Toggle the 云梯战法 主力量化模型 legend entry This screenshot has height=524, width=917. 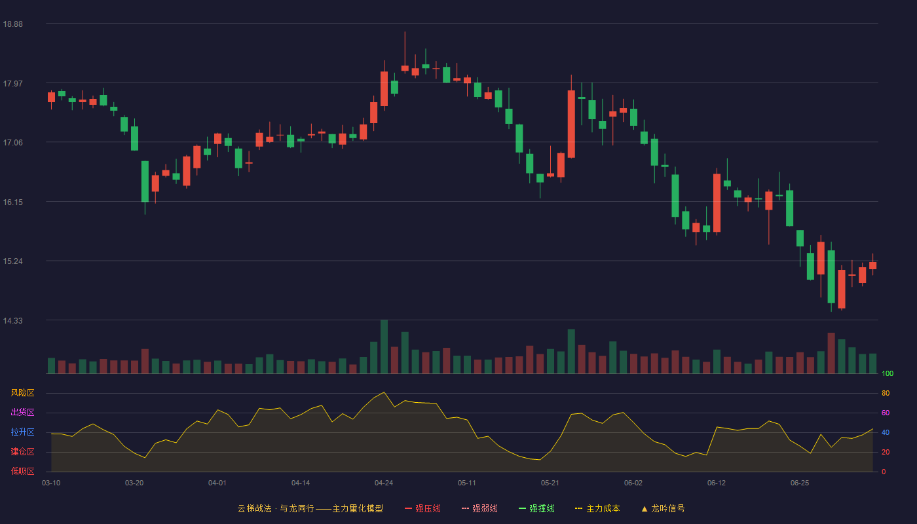click(310, 508)
